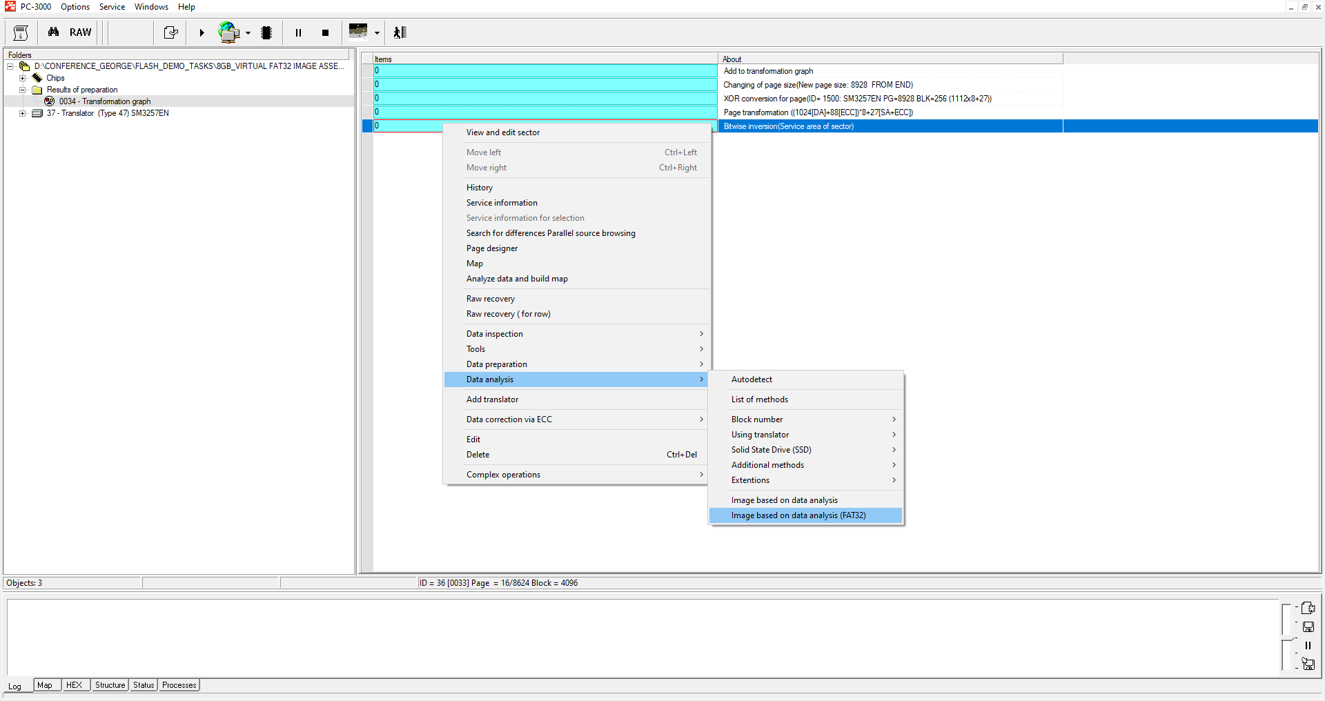Expand the Chips tree node
This screenshot has height=701, width=1325.
23,78
